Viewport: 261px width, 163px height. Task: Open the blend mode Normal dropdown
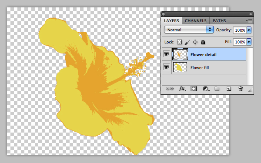pyautogui.click(x=189, y=30)
